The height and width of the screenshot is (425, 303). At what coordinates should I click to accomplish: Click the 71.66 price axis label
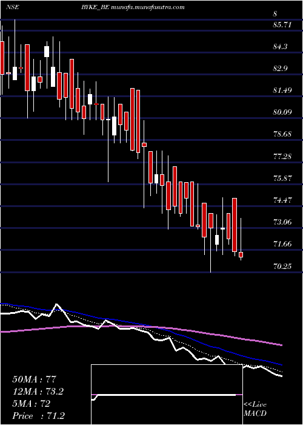282,244
